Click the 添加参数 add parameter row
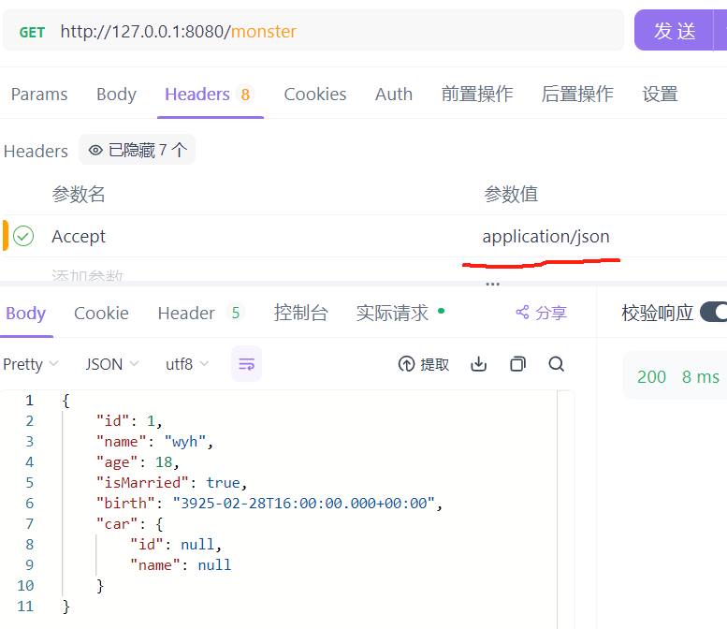 pyautogui.click(x=87, y=275)
